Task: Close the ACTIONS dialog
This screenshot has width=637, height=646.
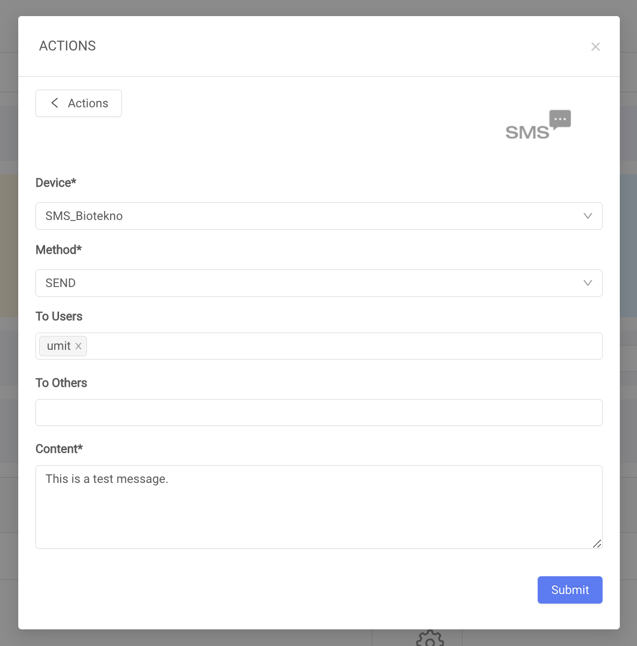Action: pos(595,47)
